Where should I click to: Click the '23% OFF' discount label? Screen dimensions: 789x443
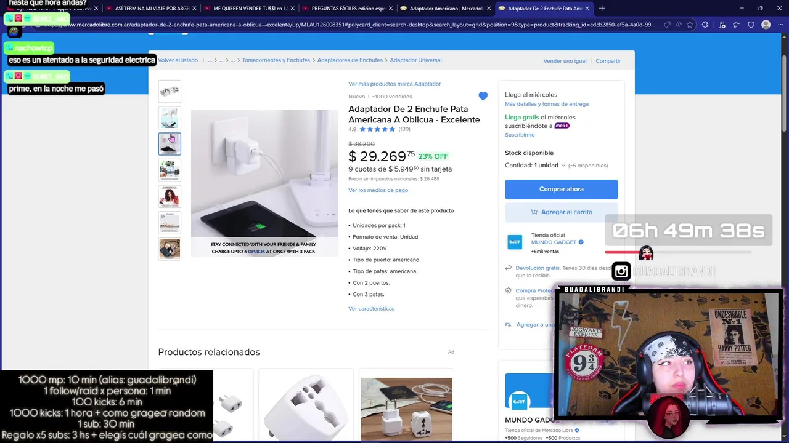[433, 156]
